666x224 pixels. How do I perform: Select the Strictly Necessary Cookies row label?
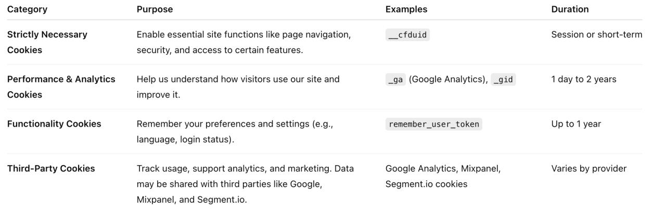[47, 42]
